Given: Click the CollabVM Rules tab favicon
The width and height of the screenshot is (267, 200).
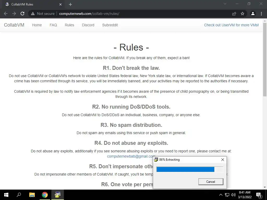Looking at the screenshot, I should point(7,4).
